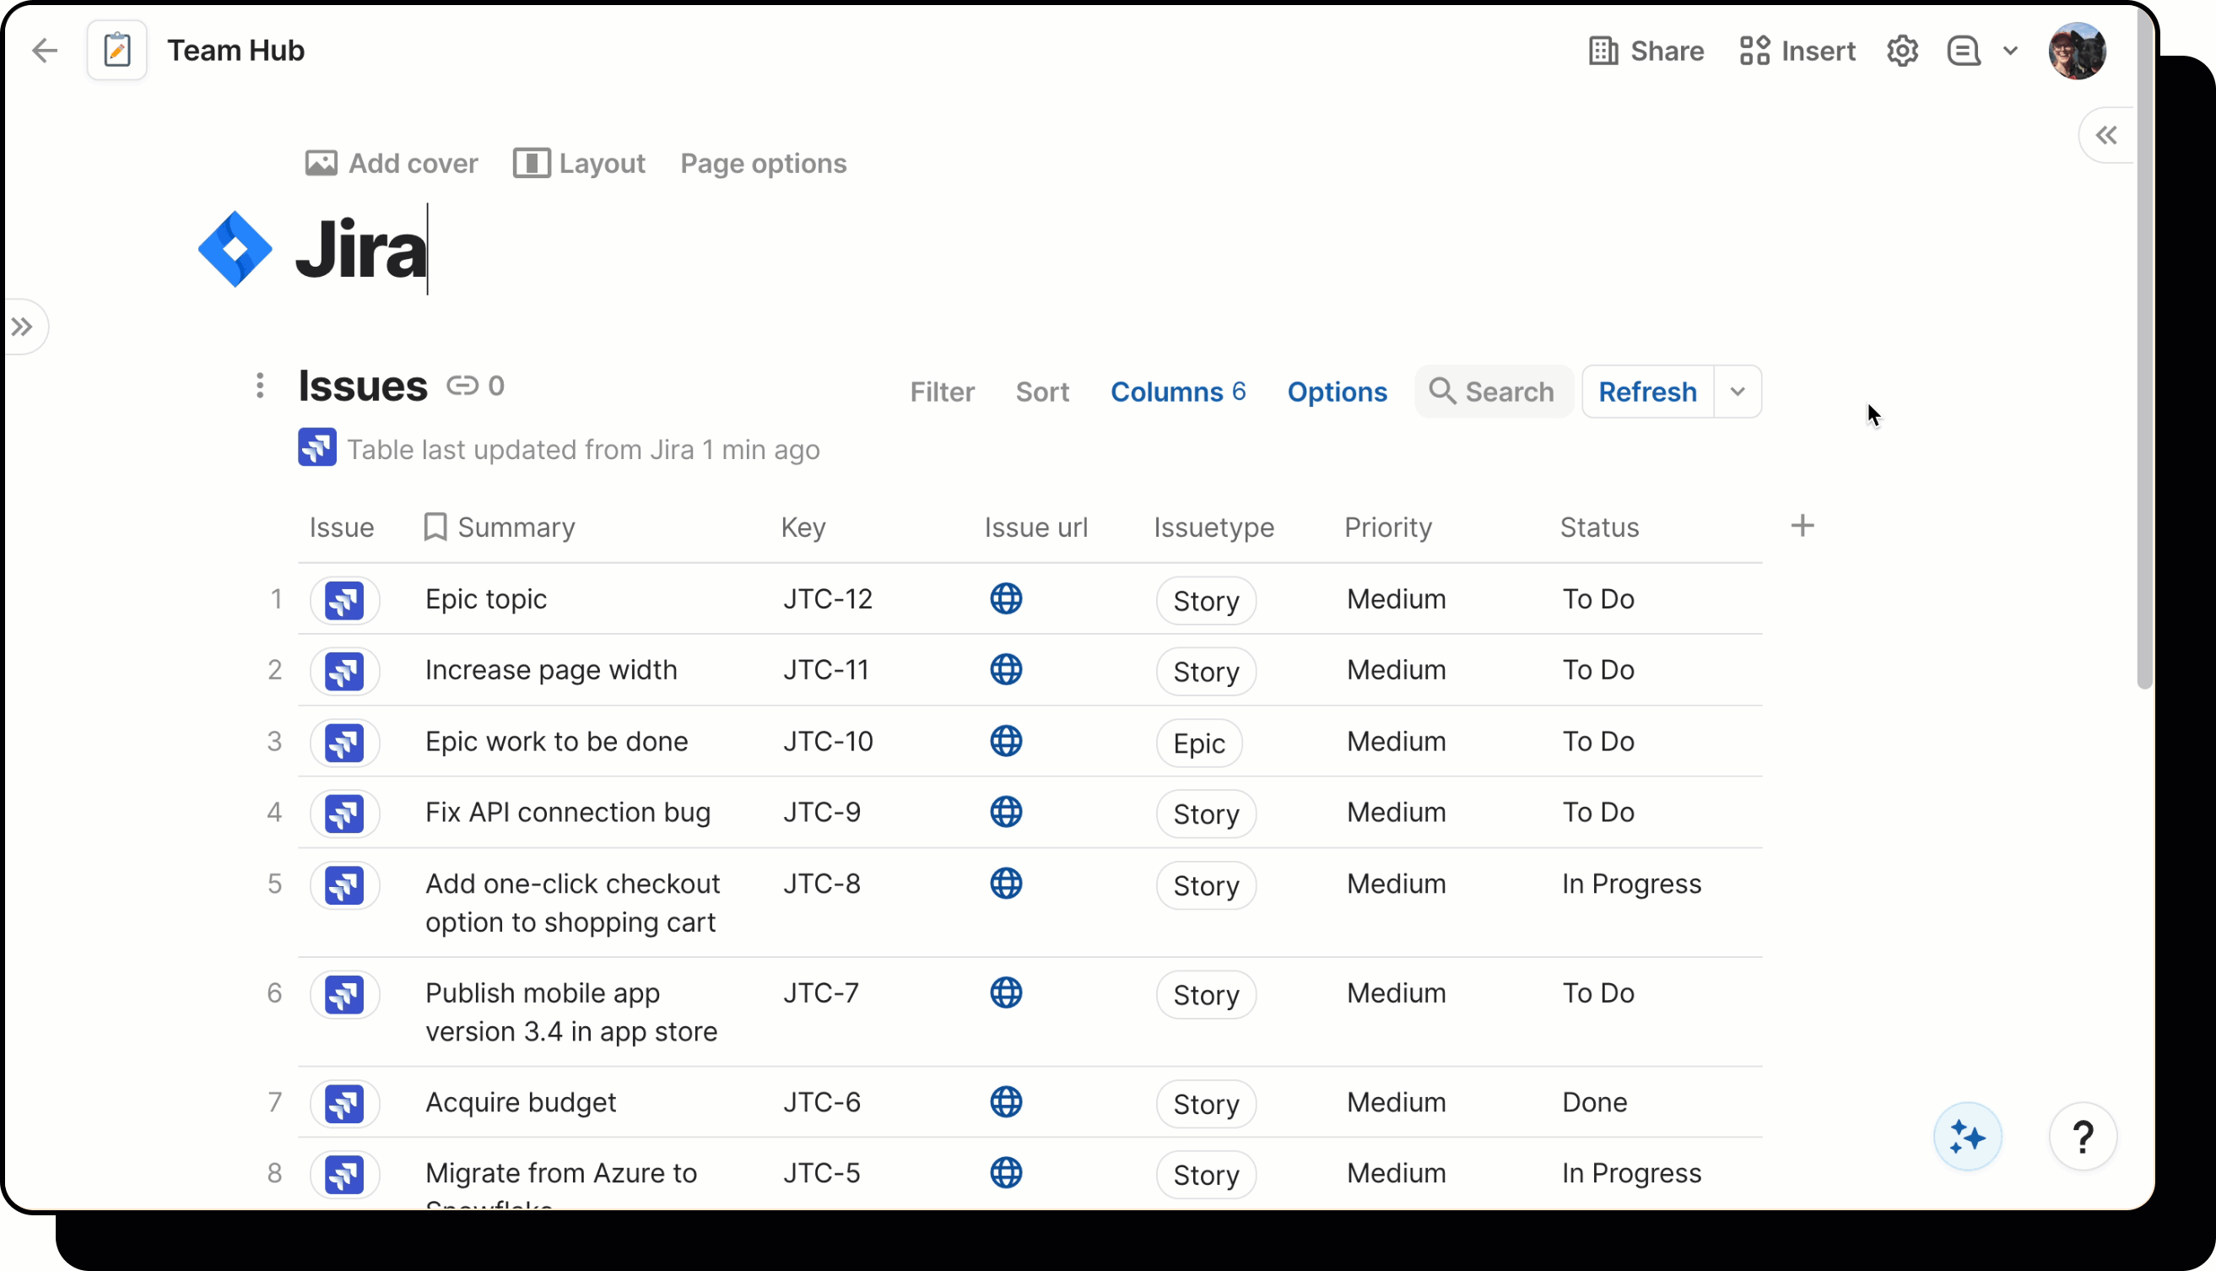
Task: Expand the Refresh dropdown arrow
Action: (x=1737, y=391)
